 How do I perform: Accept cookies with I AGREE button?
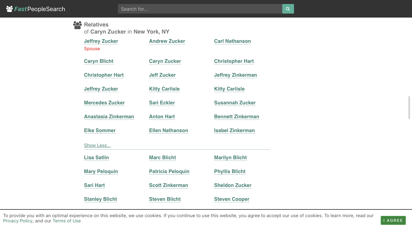(393, 220)
